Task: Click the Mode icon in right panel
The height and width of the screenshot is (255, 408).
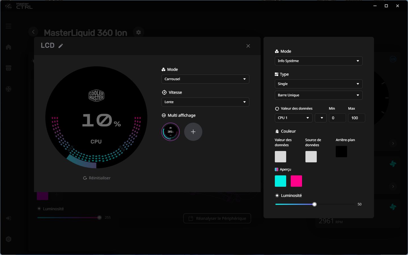Action: (277, 51)
